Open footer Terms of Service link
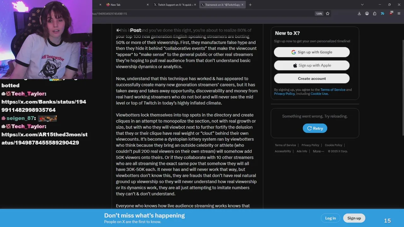404x227 pixels. coord(285,145)
